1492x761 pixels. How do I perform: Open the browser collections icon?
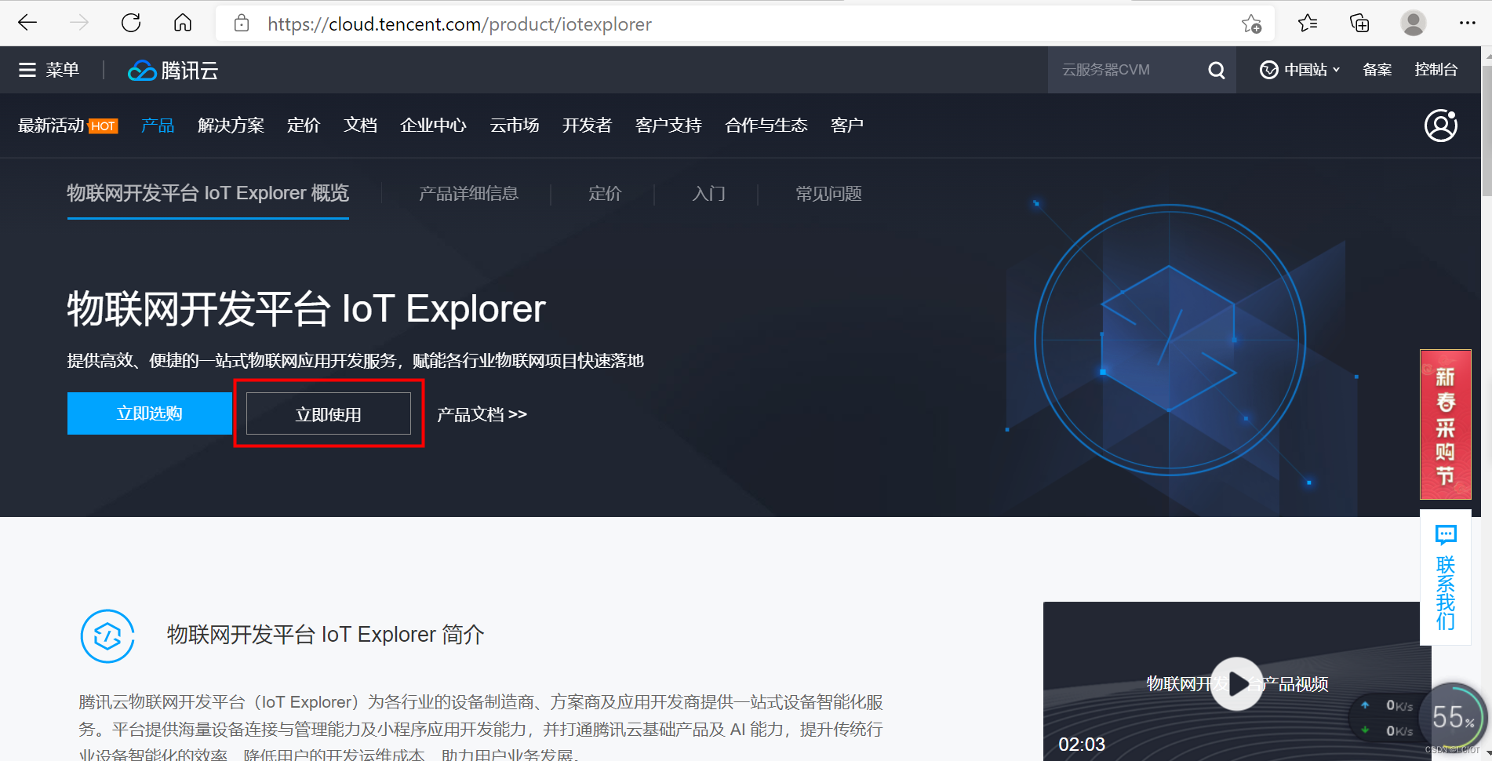pyautogui.click(x=1359, y=24)
